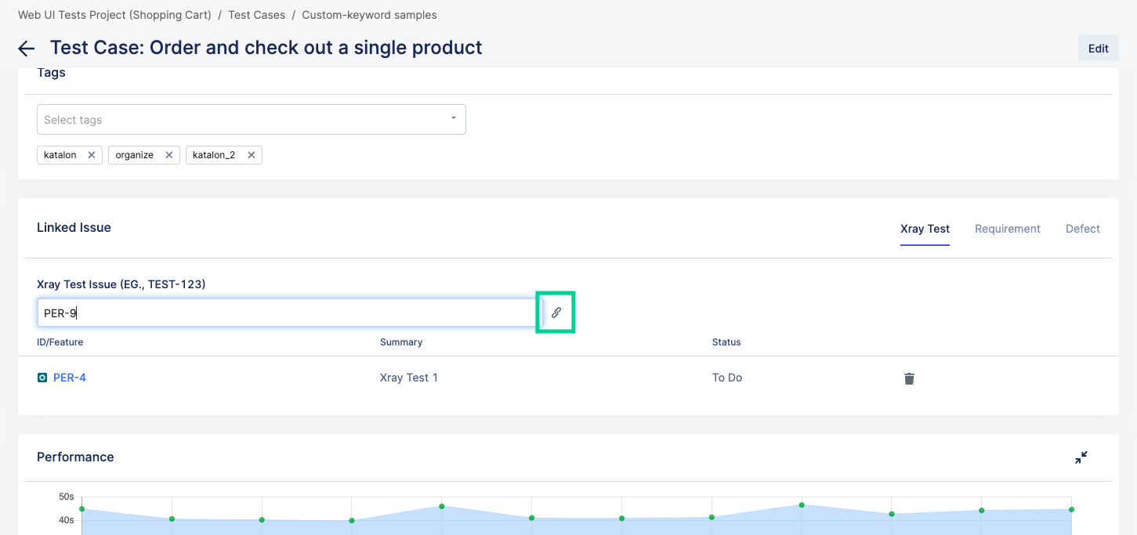1137x535 pixels.
Task: Open Custom-keyword samples breadcrumb
Action: tap(369, 15)
